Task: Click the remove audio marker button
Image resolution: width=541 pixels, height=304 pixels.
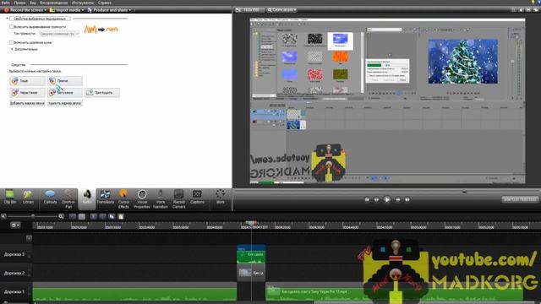Action: 65,103
